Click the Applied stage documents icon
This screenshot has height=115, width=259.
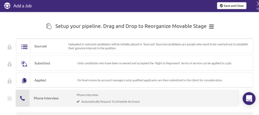coord(24,81)
